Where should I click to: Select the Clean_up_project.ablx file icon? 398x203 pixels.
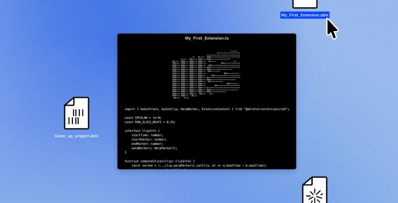[x=77, y=113]
